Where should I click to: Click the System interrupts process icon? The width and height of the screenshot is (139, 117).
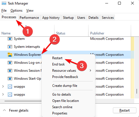(10, 47)
